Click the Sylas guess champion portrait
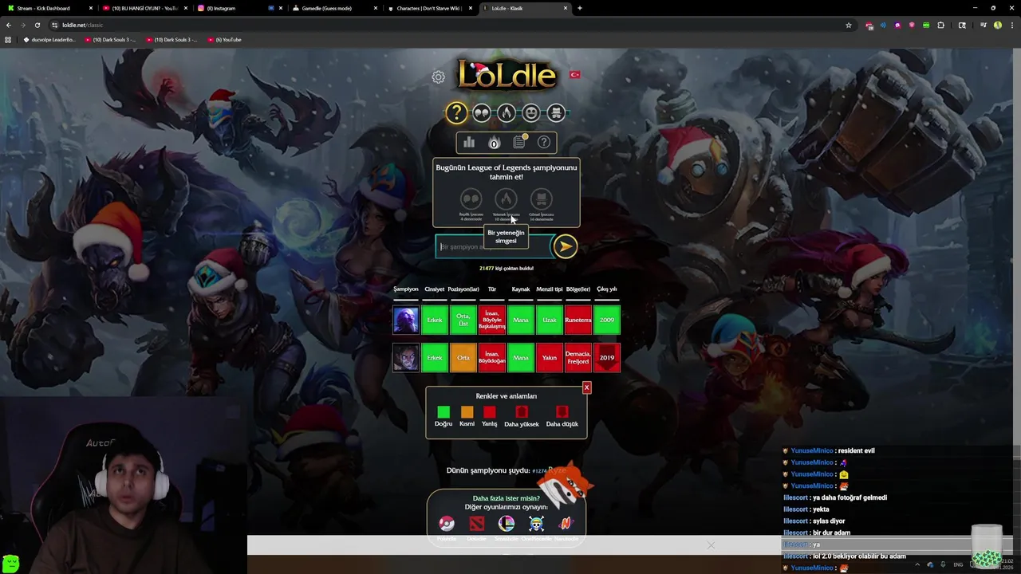The height and width of the screenshot is (574, 1021). [405, 357]
